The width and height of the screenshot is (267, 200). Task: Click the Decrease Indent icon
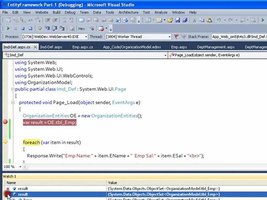click(47, 20)
